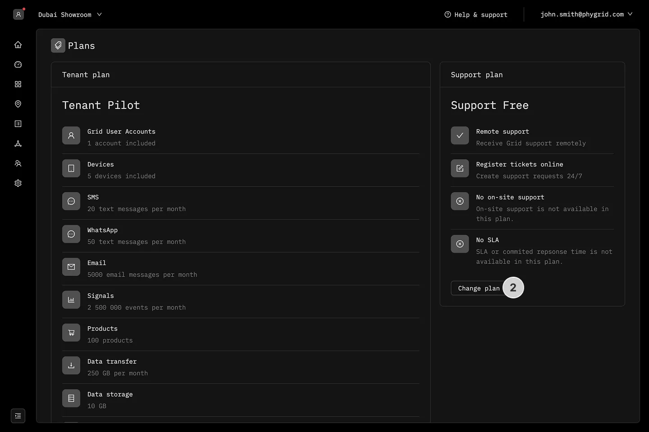
Task: Click the Plans tag icon in header
Action: [x=58, y=45]
